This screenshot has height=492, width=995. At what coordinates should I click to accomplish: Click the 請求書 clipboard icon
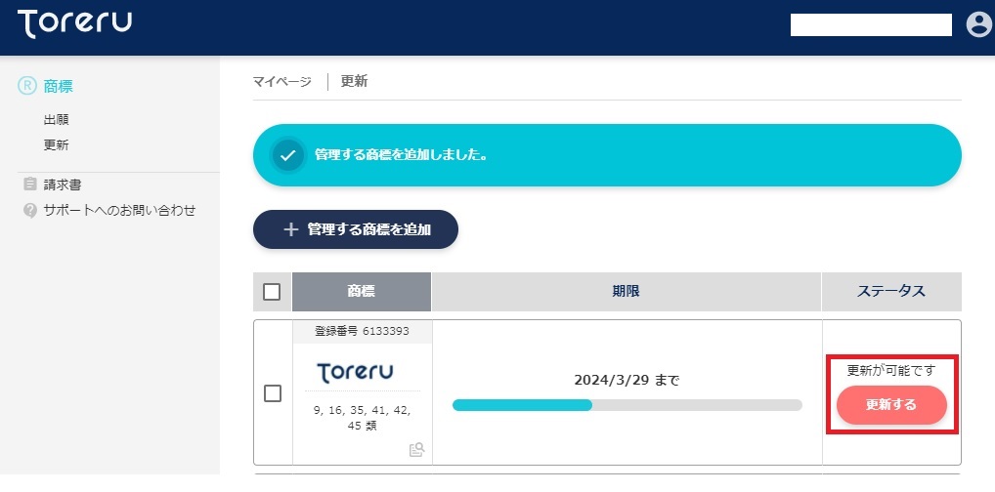coord(30,184)
